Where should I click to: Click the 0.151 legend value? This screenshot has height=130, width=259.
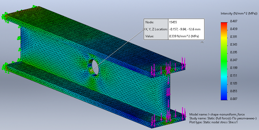point(234,76)
